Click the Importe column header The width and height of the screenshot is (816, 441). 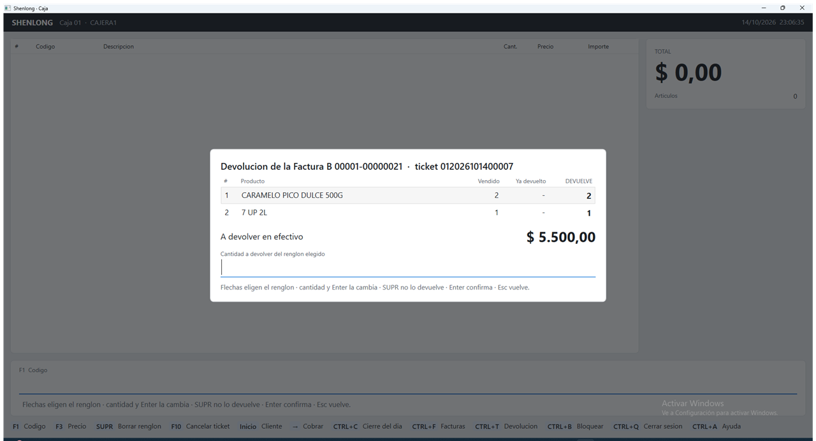click(x=598, y=46)
